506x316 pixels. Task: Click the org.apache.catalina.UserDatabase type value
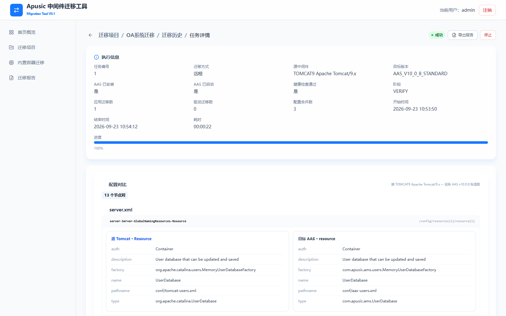pos(186,301)
